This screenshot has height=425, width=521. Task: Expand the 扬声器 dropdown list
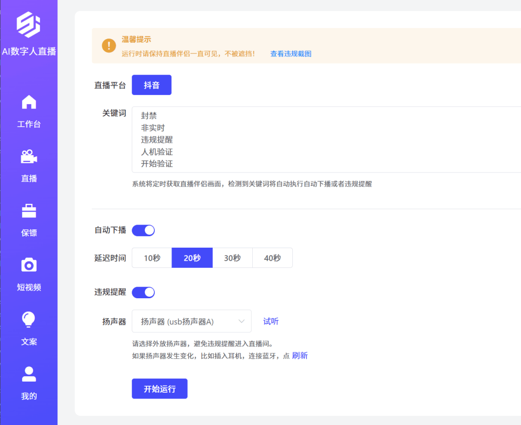(x=192, y=321)
